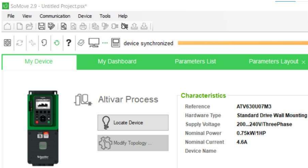The image size is (308, 168).
Task: Click the 'Altivar Process' heading
Action: pos(128,99)
